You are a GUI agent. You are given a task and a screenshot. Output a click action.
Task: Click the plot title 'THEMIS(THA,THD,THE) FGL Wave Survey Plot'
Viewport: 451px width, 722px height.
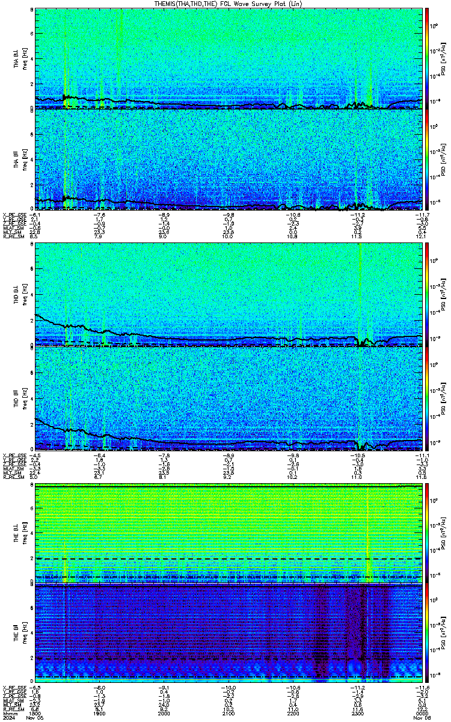click(229, 4)
